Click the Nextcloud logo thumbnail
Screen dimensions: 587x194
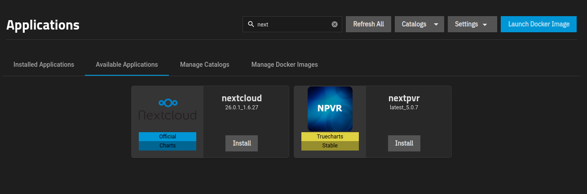point(168,109)
